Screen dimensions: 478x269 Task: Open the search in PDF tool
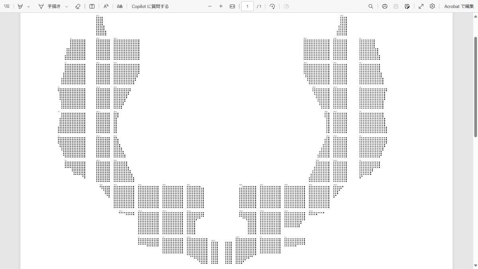(x=371, y=6)
